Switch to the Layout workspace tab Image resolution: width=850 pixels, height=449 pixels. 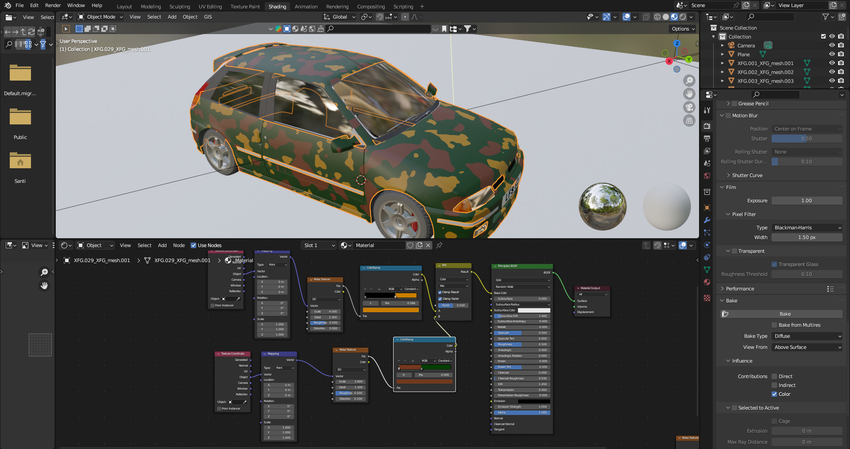(x=124, y=7)
